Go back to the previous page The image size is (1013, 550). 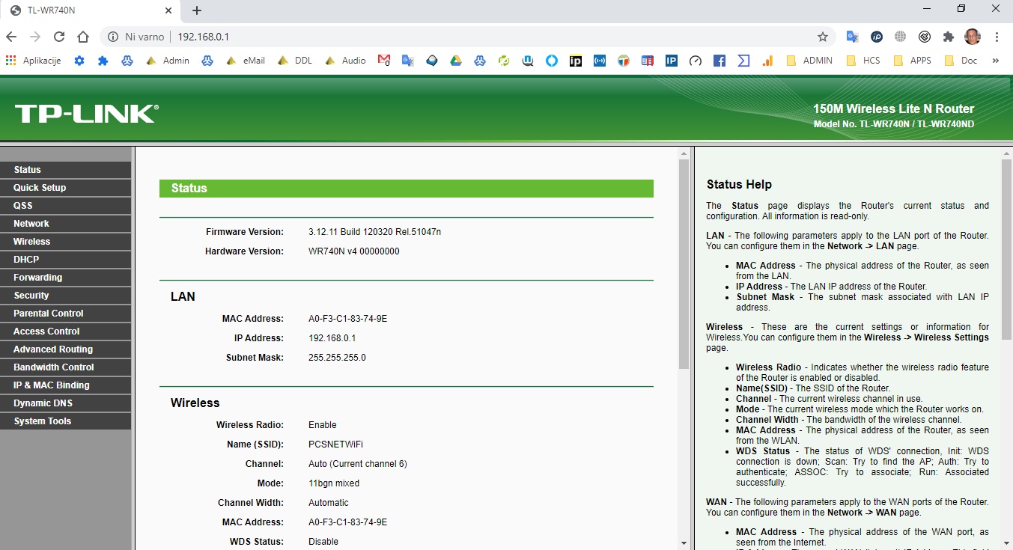click(x=11, y=37)
